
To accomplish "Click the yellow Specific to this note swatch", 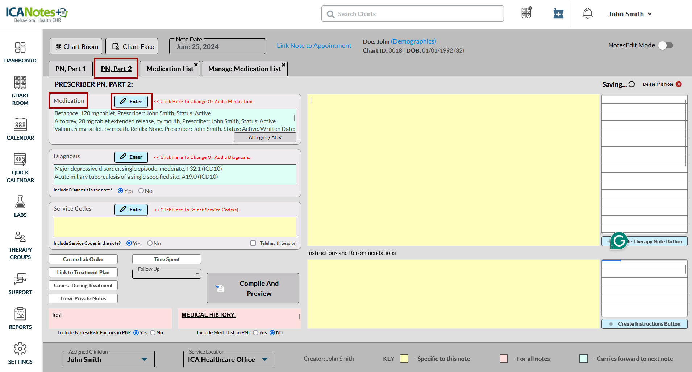I will (x=404, y=359).
